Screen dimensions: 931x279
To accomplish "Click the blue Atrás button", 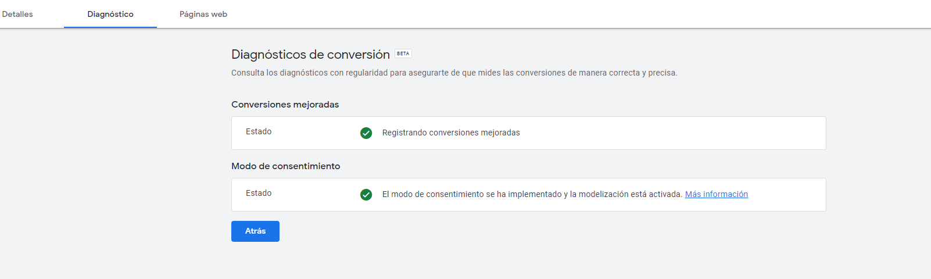I will point(255,231).
